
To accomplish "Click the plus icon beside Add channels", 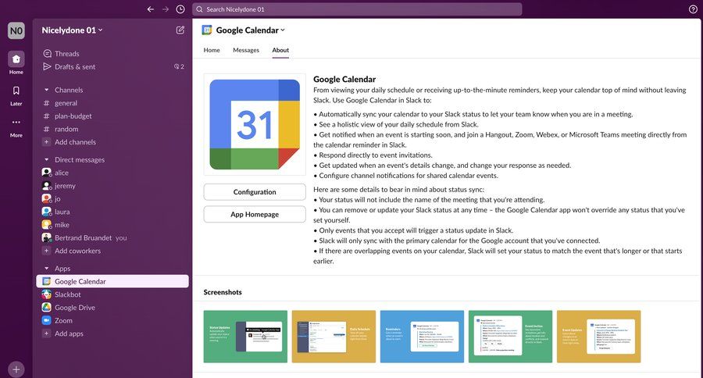I will point(46,141).
